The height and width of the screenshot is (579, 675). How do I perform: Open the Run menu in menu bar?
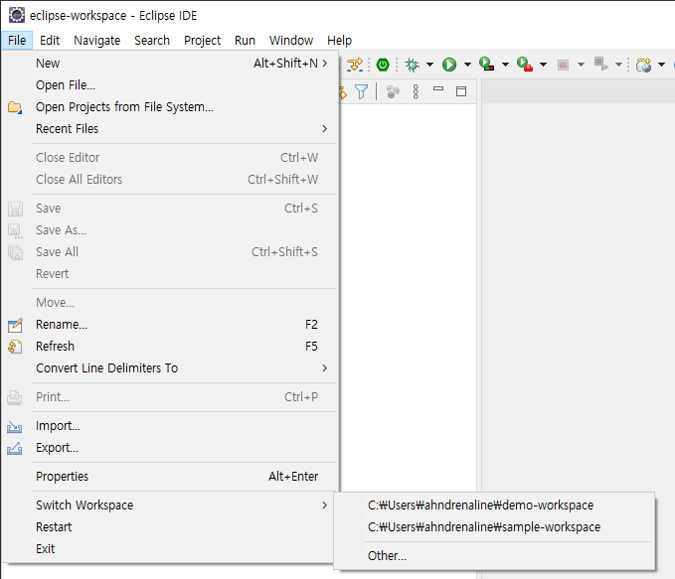tap(245, 41)
